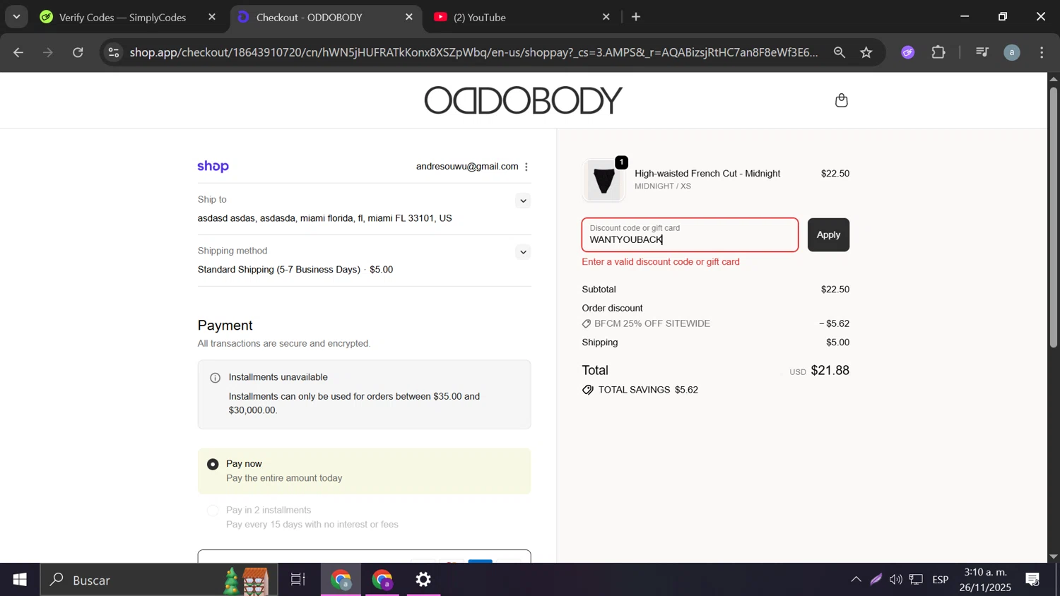Reload the checkout page
The image size is (1060, 596).
coord(78,52)
